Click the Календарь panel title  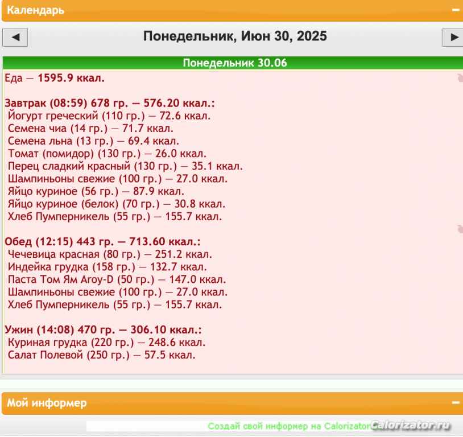click(x=35, y=10)
